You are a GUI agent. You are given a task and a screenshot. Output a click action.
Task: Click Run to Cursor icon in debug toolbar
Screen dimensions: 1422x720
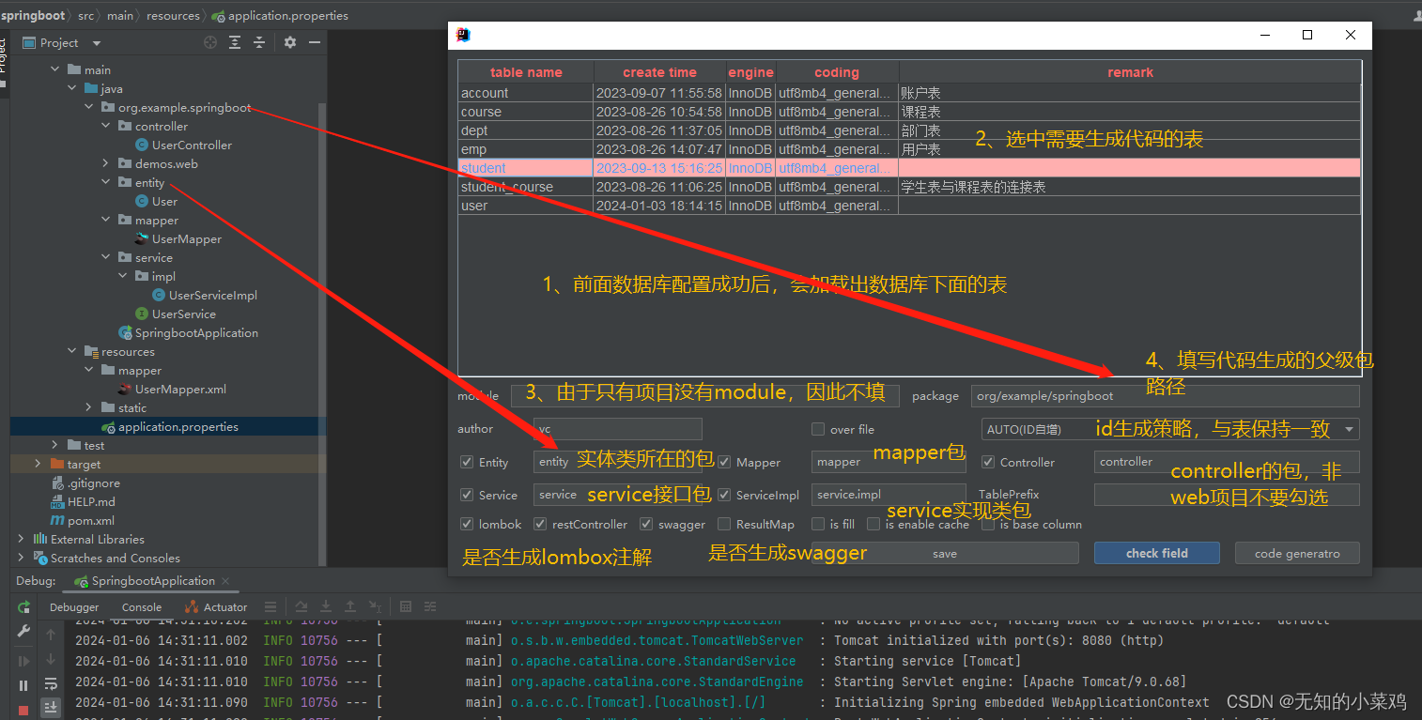(x=374, y=607)
